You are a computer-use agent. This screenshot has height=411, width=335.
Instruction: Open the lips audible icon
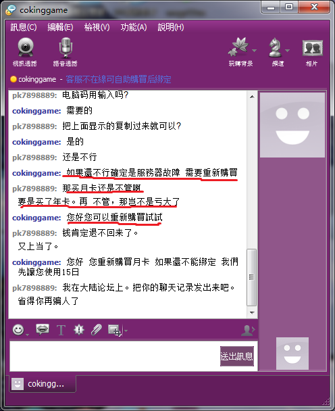[x=43, y=329]
